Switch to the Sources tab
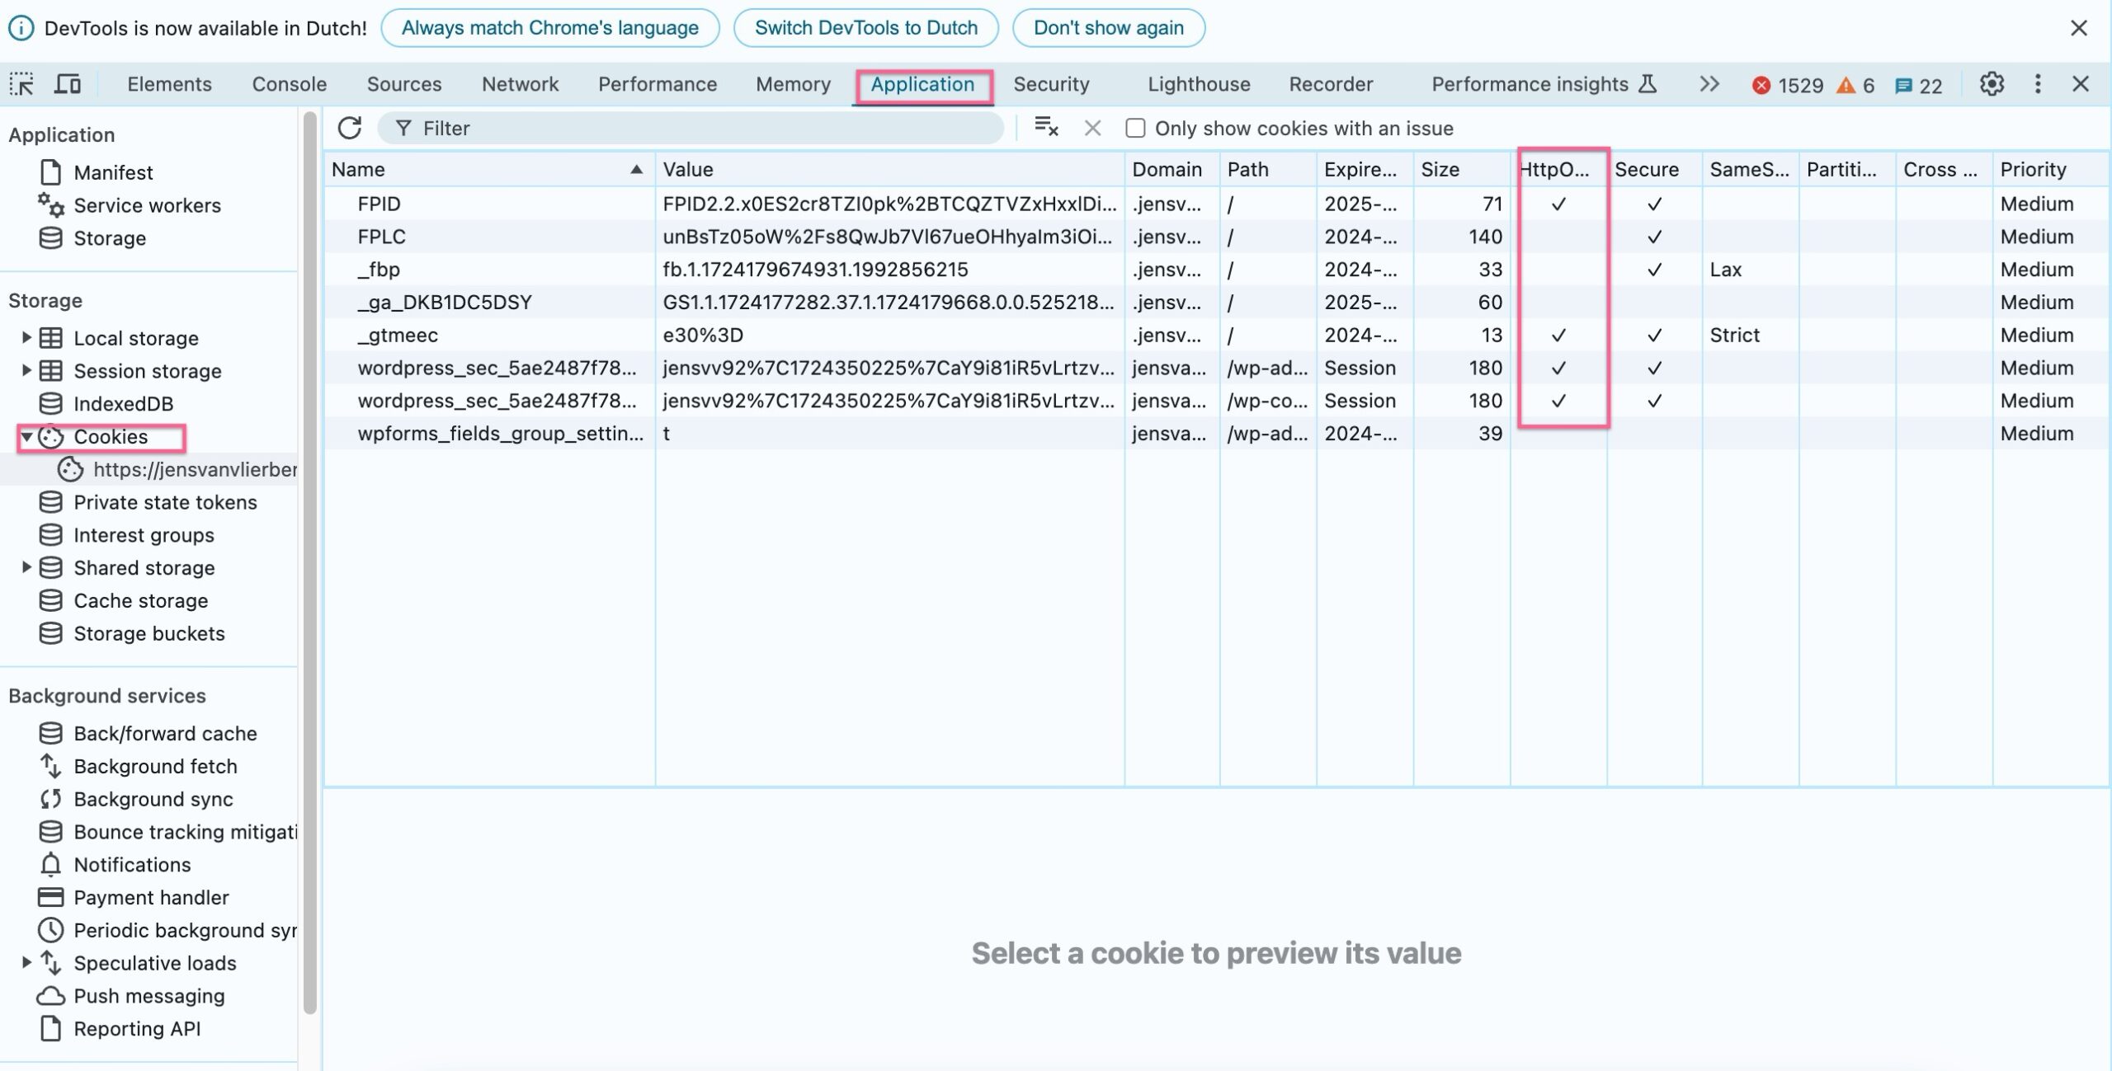This screenshot has height=1071, width=2112. 404,84
